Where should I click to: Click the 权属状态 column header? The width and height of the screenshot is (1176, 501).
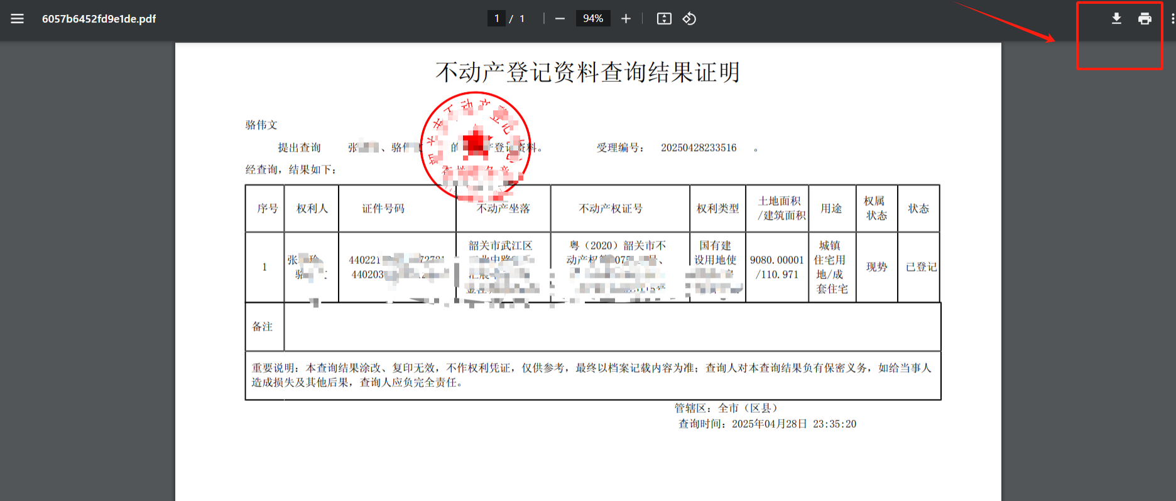876,208
